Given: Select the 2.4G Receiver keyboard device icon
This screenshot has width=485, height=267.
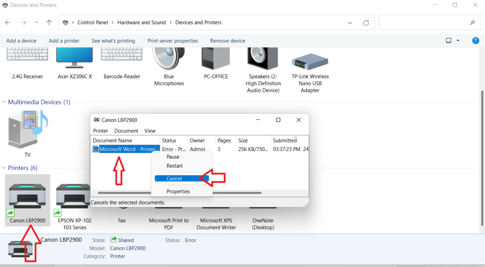Looking at the screenshot, I should (x=27, y=54).
